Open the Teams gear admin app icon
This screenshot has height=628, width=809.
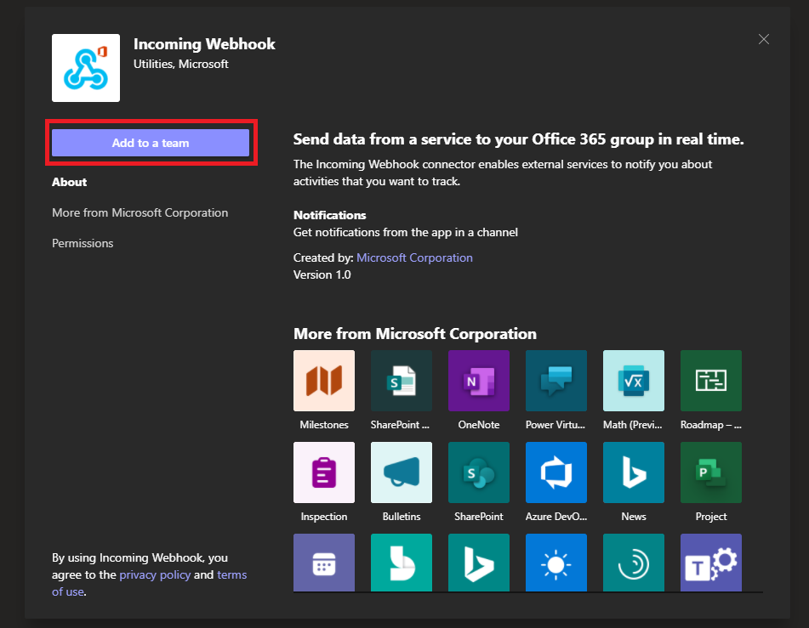point(711,563)
